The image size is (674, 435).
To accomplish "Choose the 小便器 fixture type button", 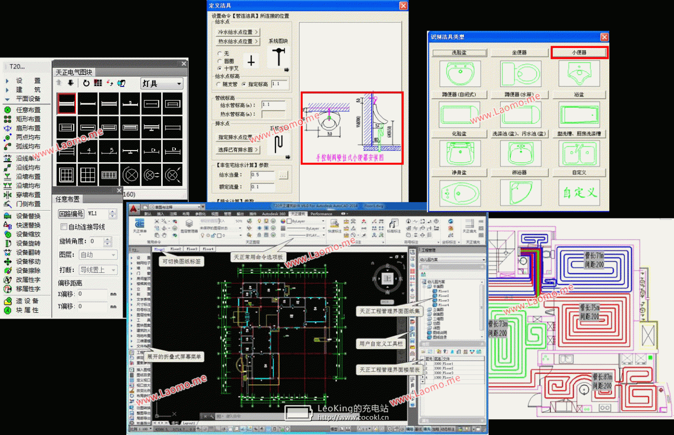I will click(580, 53).
